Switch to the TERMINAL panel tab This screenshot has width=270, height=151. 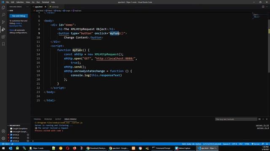tap(37, 119)
